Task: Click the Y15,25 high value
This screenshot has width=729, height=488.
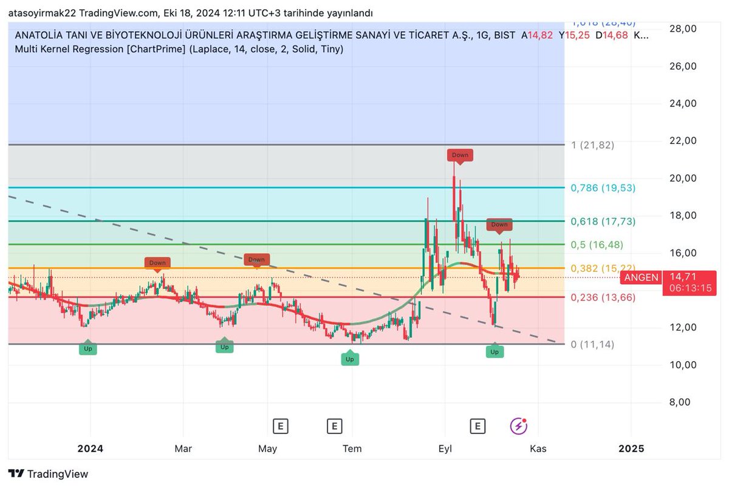Action: (574, 36)
